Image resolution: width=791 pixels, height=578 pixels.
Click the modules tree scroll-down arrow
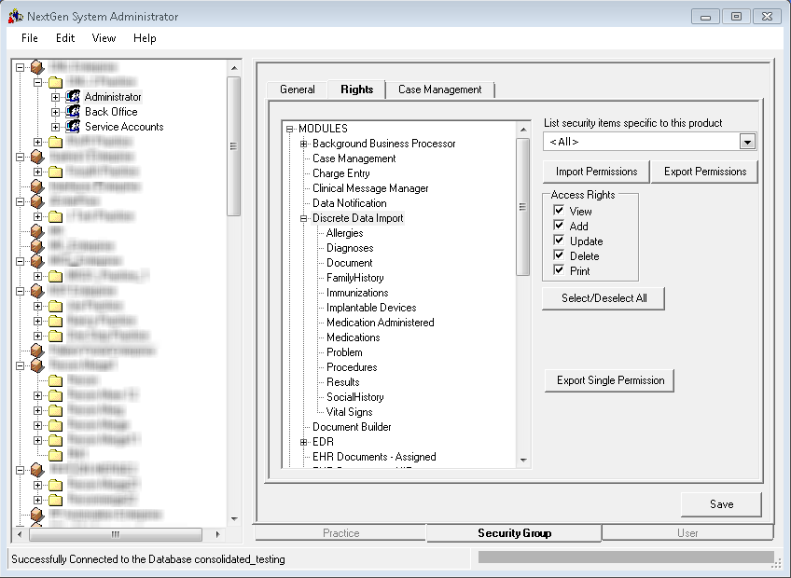point(523,460)
